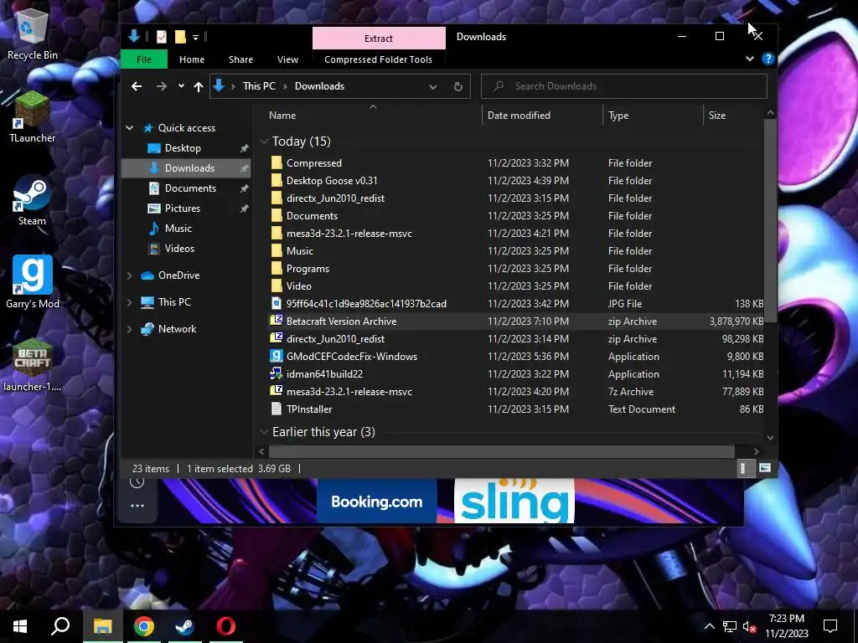Open Google Chrome from the taskbar

(144, 626)
